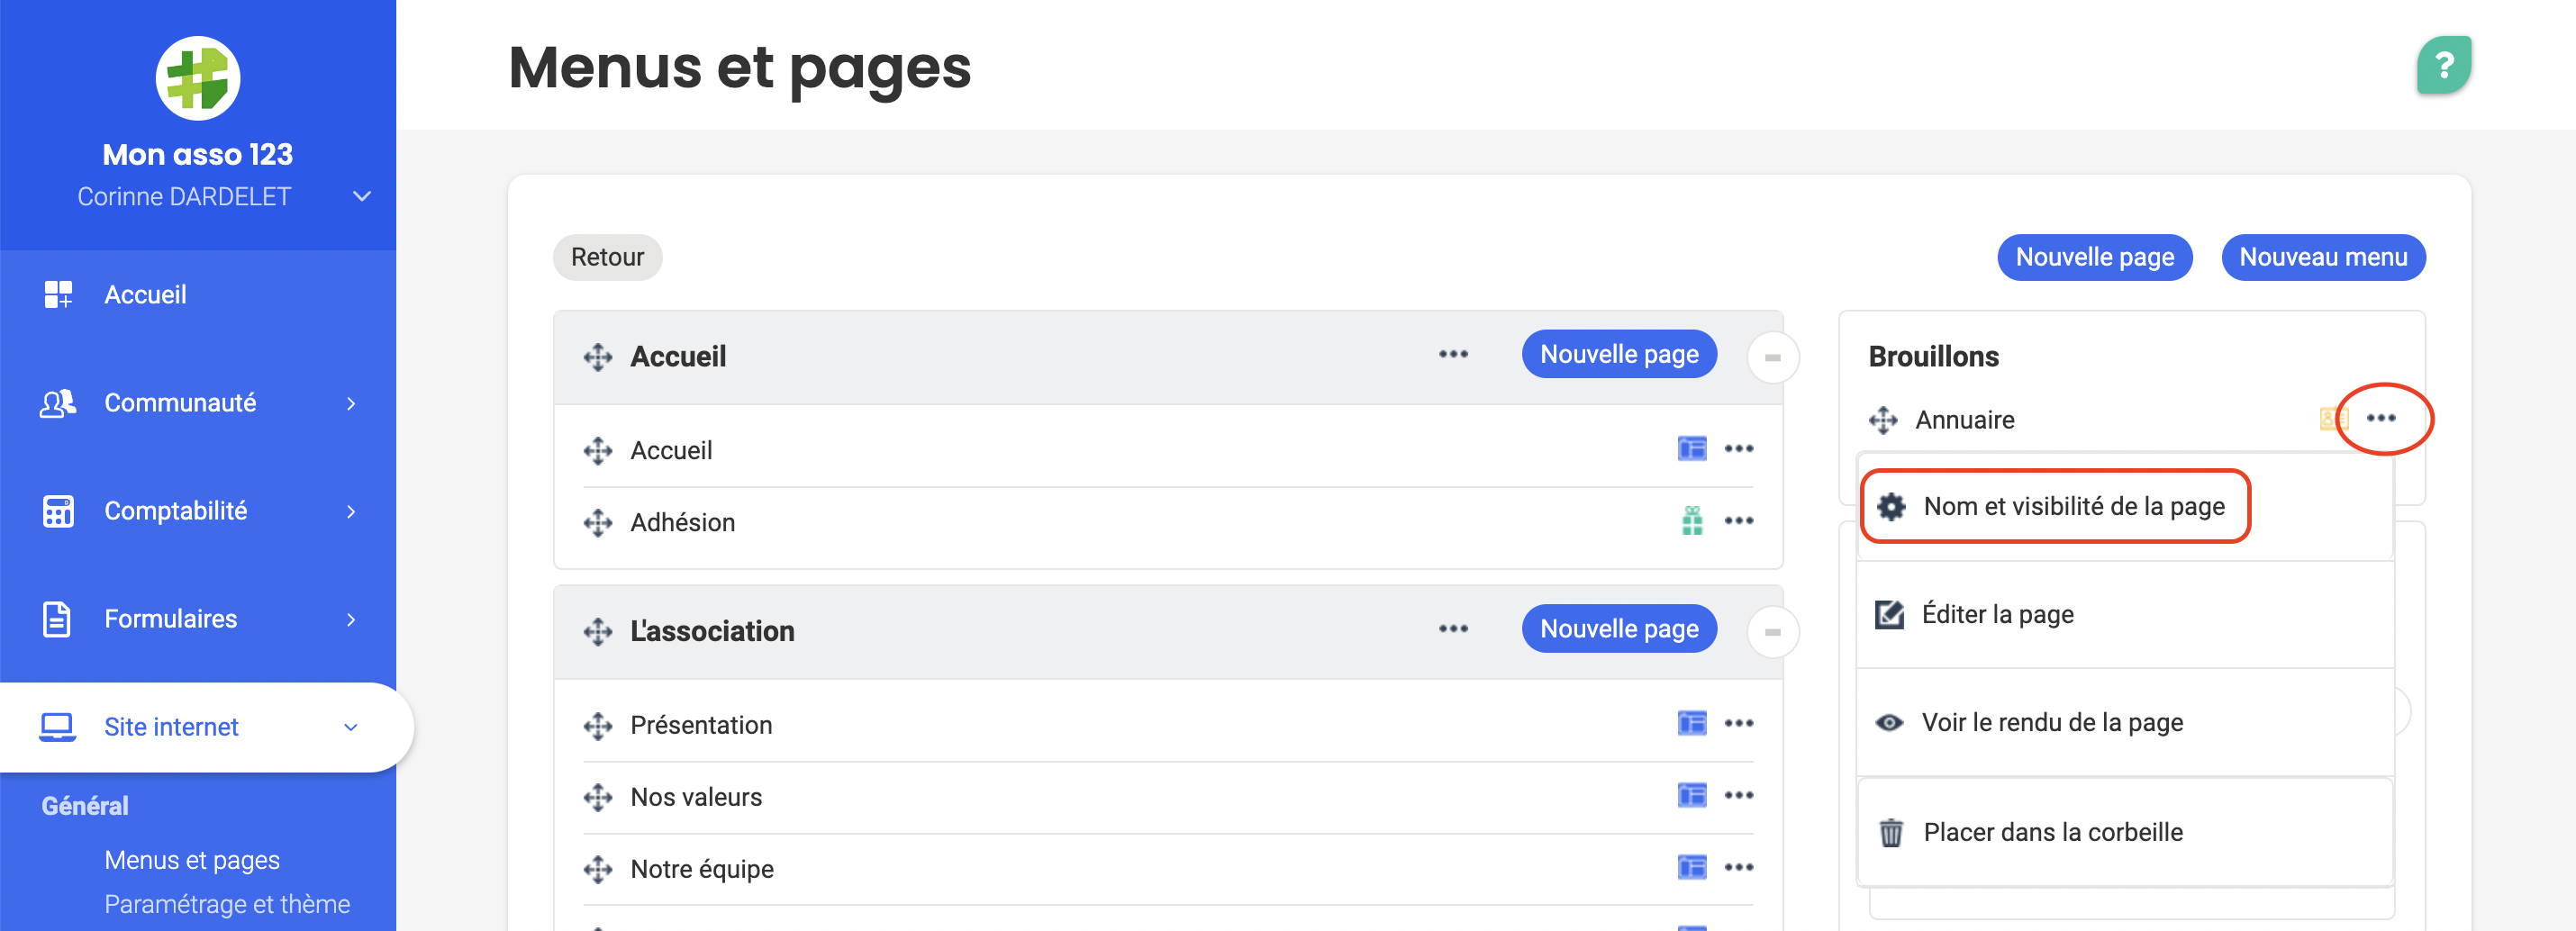The image size is (2576, 931).
Task: Click the Présentation page name
Action: (x=701, y=726)
